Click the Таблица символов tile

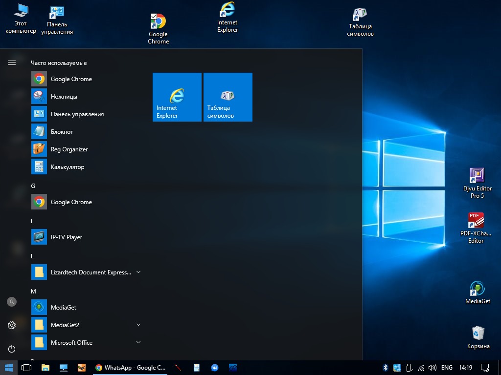point(228,97)
